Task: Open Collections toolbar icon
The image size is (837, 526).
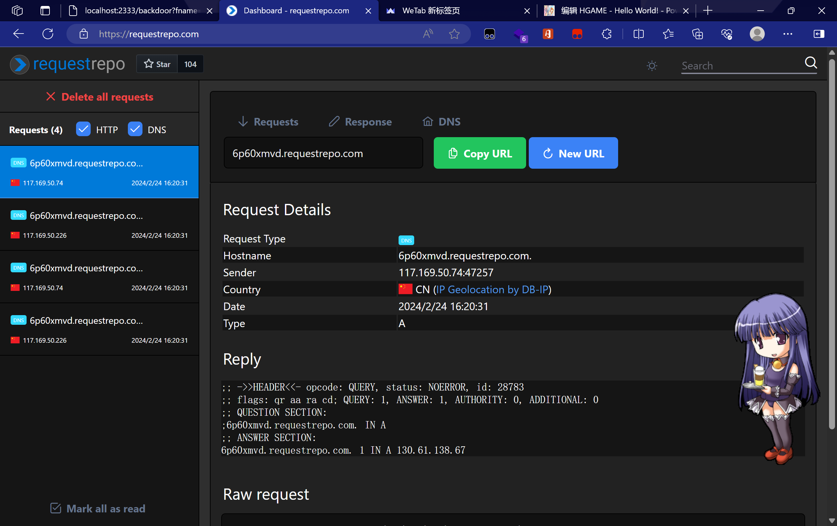Action: click(x=697, y=34)
